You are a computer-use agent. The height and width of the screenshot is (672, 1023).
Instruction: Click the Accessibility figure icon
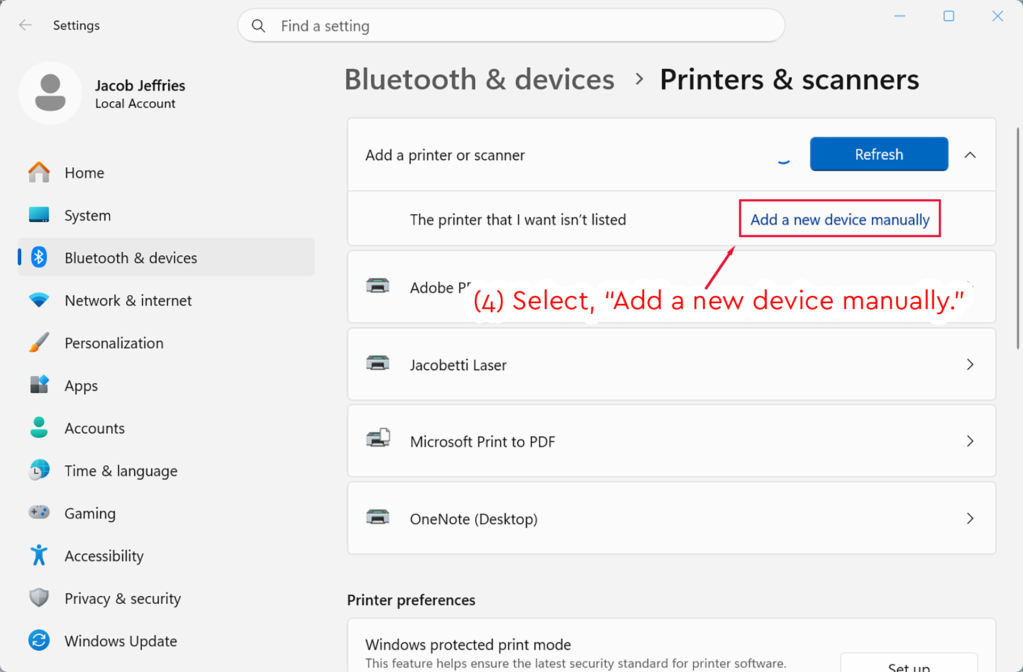pyautogui.click(x=39, y=555)
